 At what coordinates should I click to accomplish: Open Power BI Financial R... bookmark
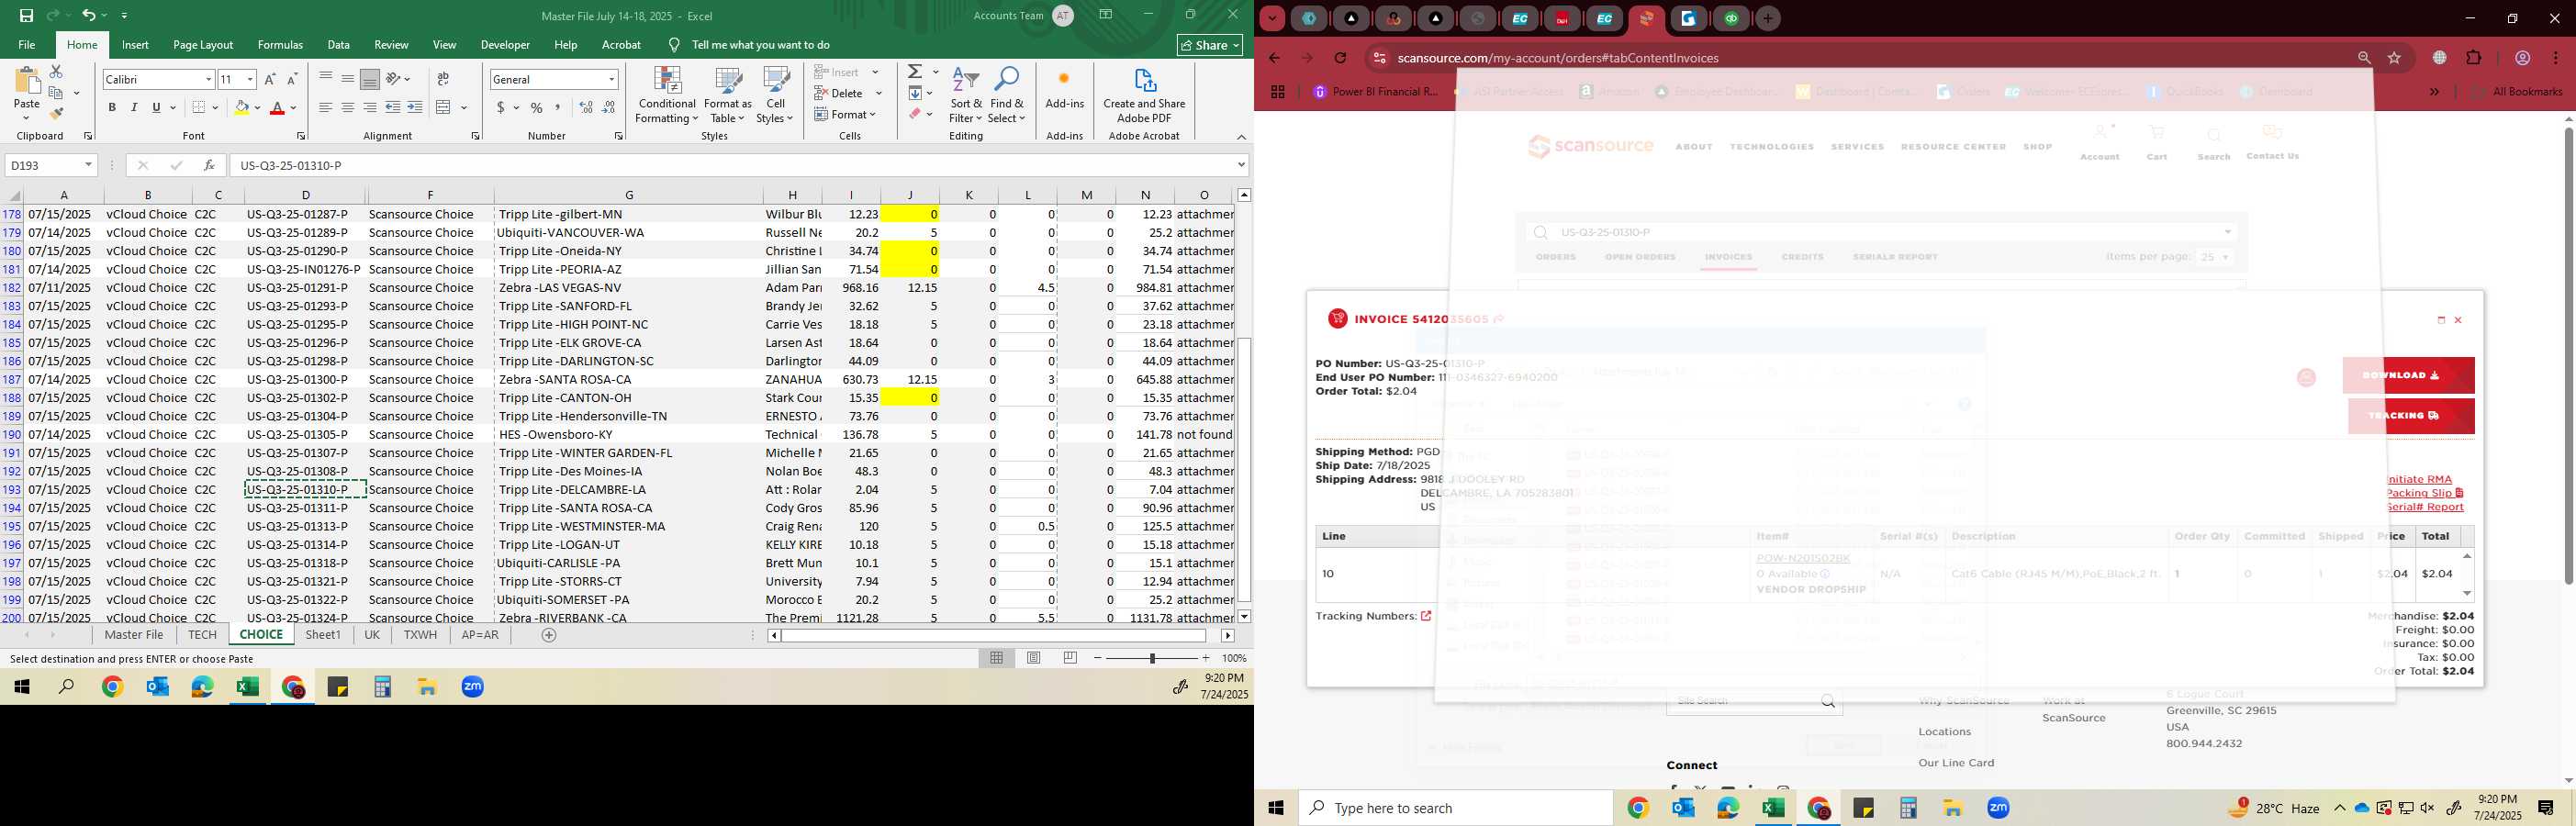click(1375, 91)
